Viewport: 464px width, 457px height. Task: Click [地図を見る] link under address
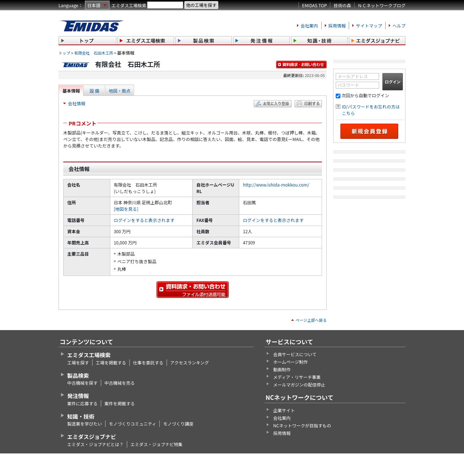126,209
